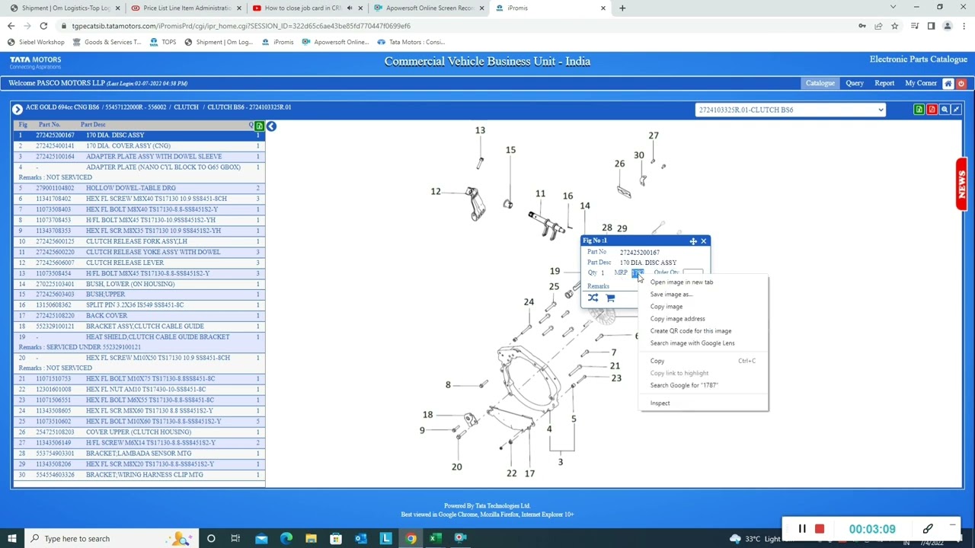Select 'Copy' with the Ctrl+C shortcut label

click(x=703, y=361)
